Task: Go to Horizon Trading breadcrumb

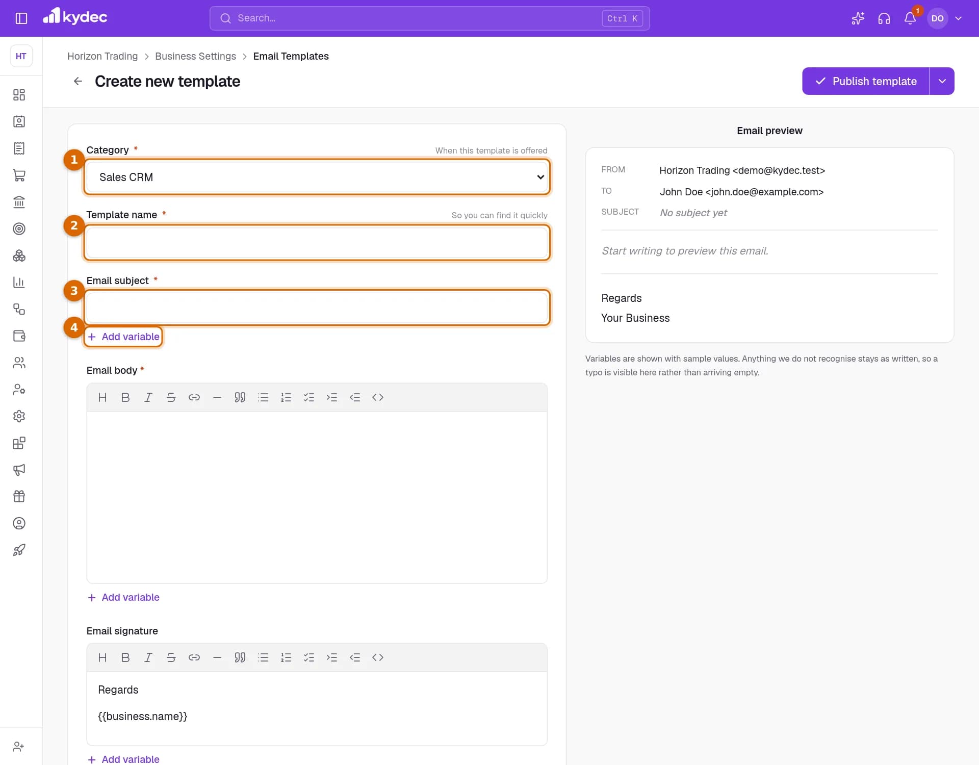Action: coord(102,56)
